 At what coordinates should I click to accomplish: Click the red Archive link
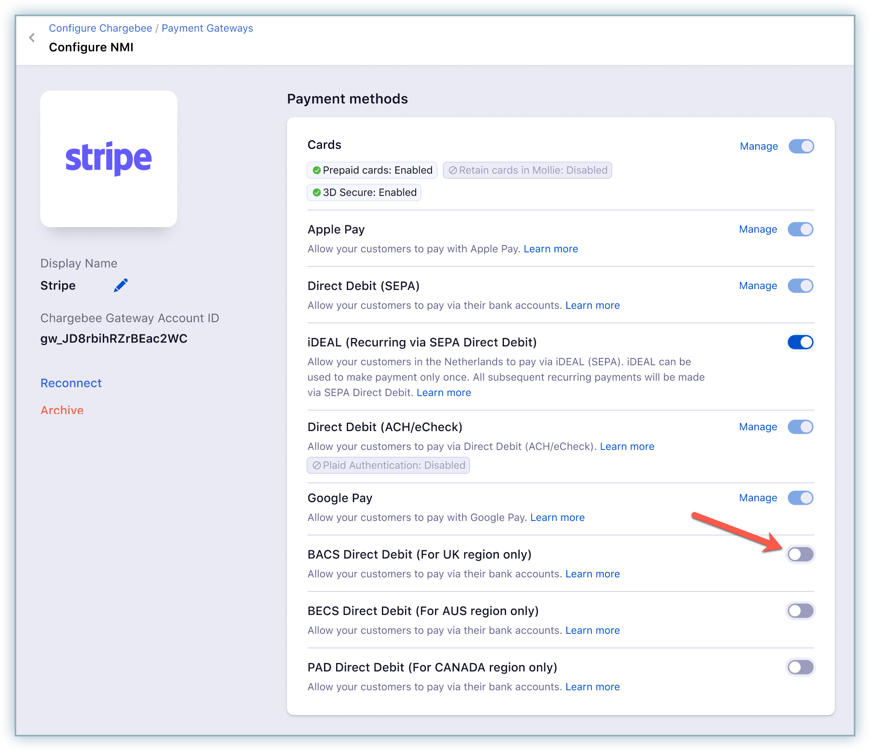(x=62, y=410)
